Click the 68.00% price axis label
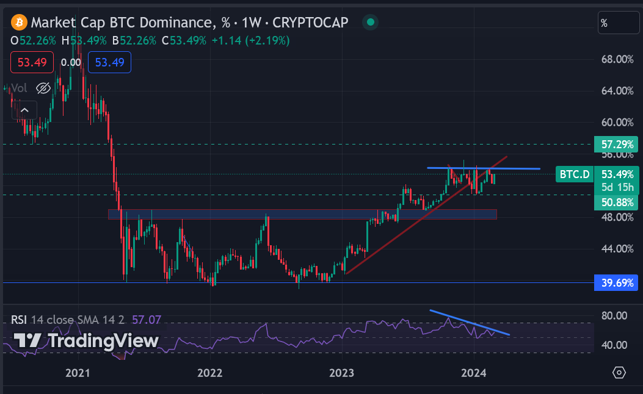Screen dimensions: 643x394 617,59
